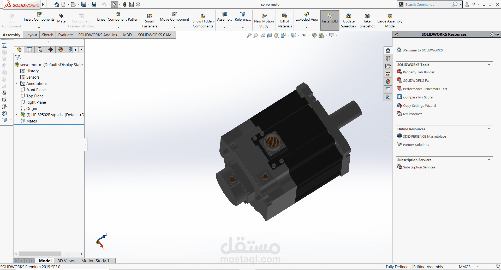Collapse the Online Resources section
Screen dimensions: 501x270
click(489, 129)
